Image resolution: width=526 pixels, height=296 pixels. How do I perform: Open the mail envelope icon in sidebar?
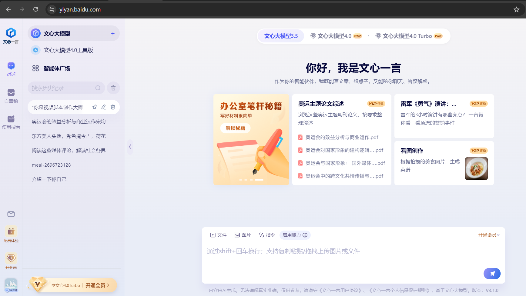pyautogui.click(x=11, y=214)
